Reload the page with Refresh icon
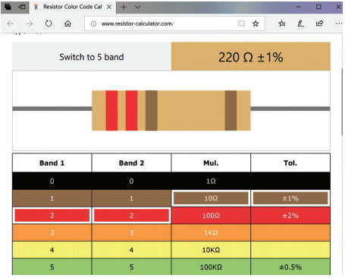 click(x=49, y=24)
